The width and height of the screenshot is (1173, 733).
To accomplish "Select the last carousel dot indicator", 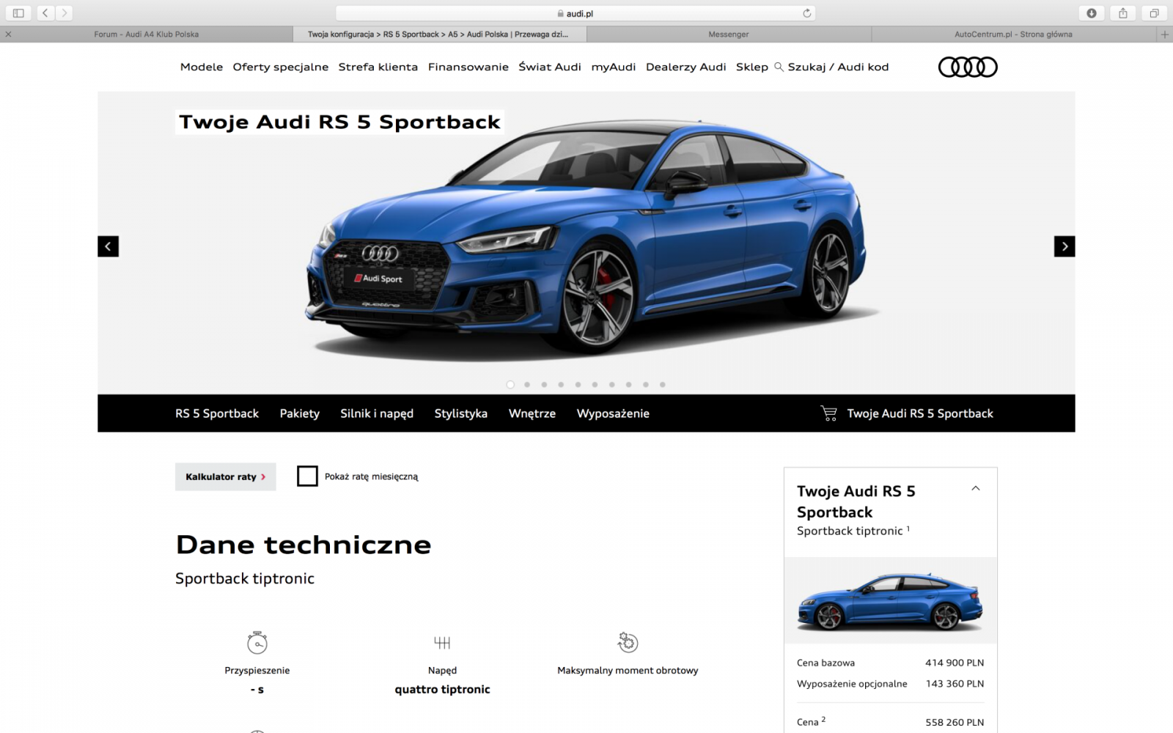I will (662, 384).
